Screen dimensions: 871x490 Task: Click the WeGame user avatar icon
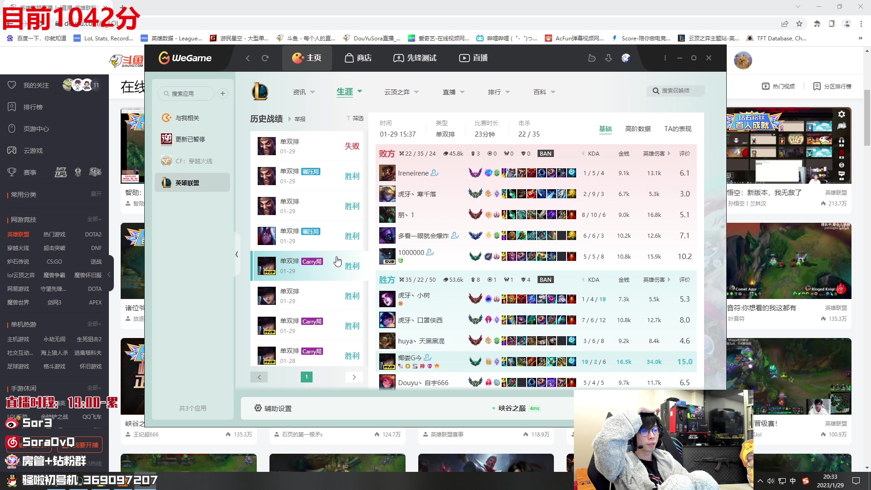(x=626, y=58)
